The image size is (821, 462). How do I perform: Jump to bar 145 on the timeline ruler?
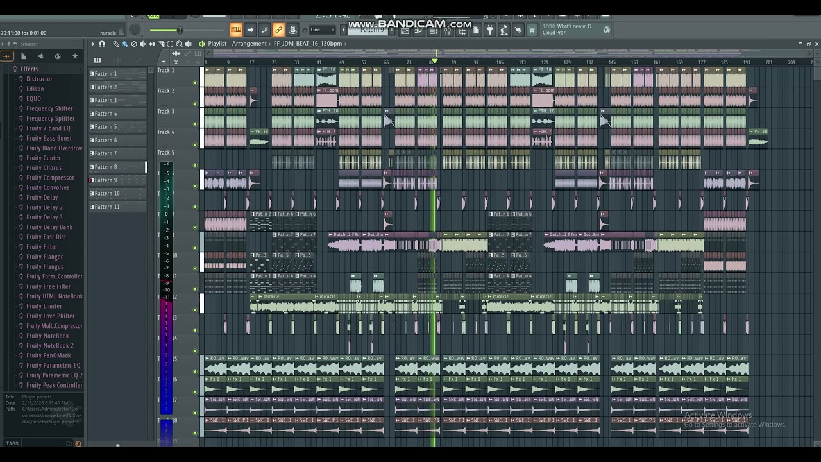612,62
